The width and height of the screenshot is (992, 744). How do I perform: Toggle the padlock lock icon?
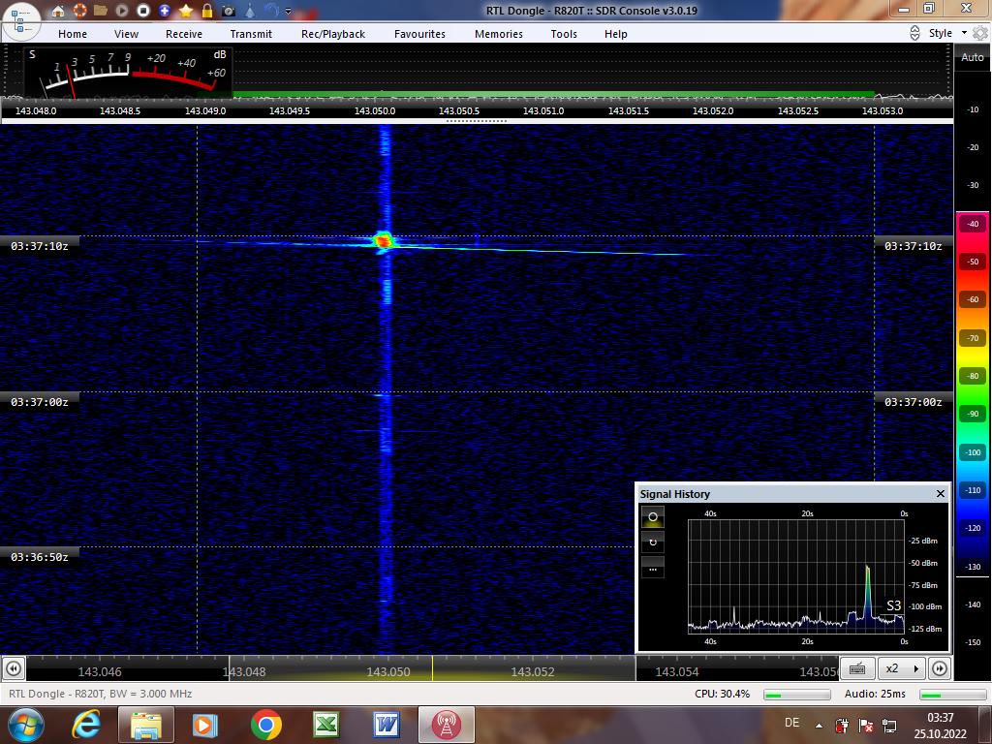[207, 11]
